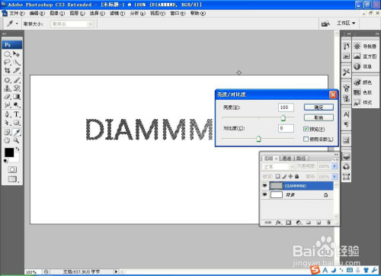Hide the DIAMMMND layer visibility eye

(x=264, y=186)
